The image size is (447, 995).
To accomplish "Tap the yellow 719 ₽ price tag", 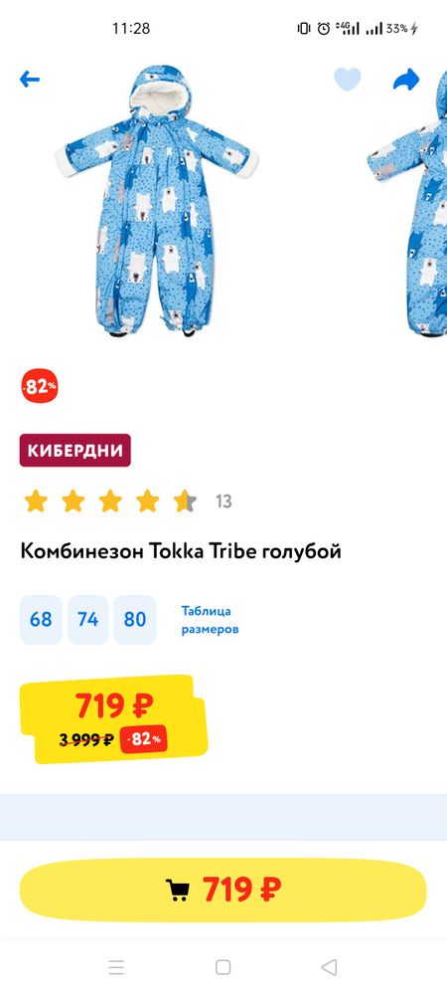I will pyautogui.click(x=113, y=719).
